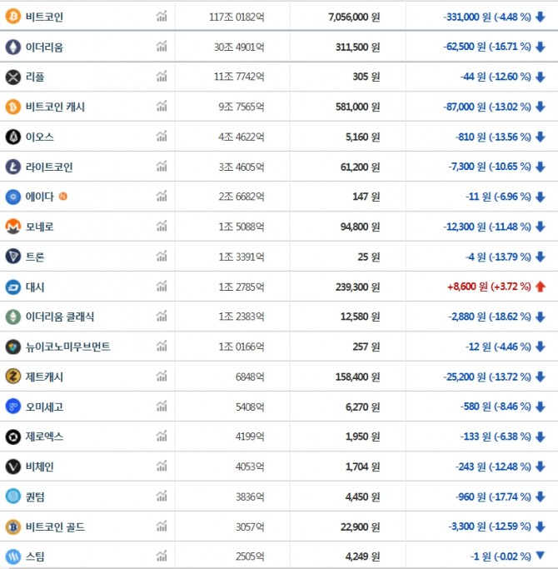
Task: Open the 비트코인 캐시 coin link
Action: coord(55,107)
